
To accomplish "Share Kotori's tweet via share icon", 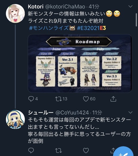I will click(x=113, y=99).
